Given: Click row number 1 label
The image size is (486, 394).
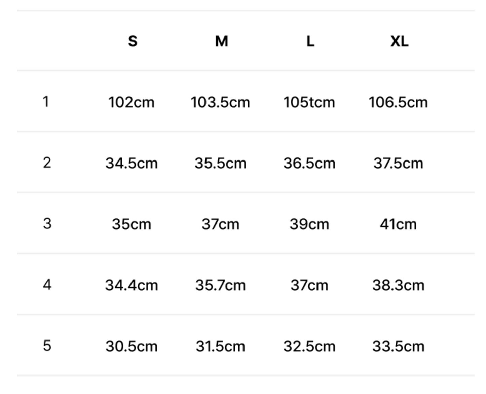Looking at the screenshot, I should [x=46, y=102].
